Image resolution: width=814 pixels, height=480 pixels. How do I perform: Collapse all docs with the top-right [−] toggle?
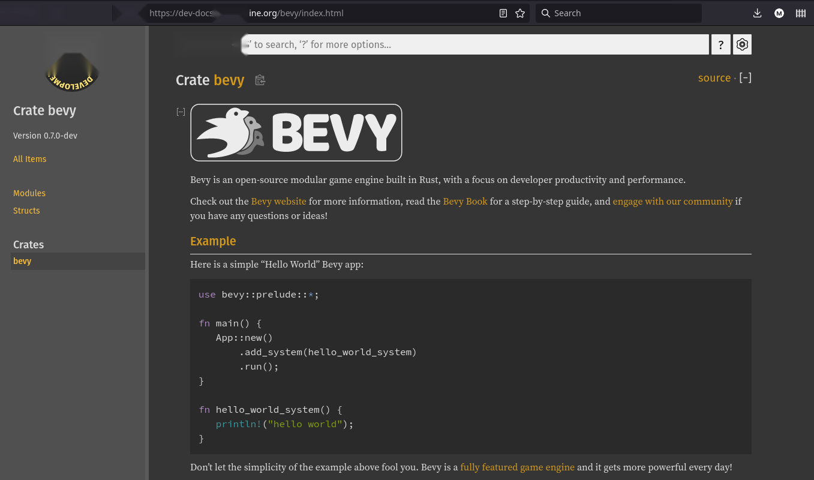coord(746,77)
